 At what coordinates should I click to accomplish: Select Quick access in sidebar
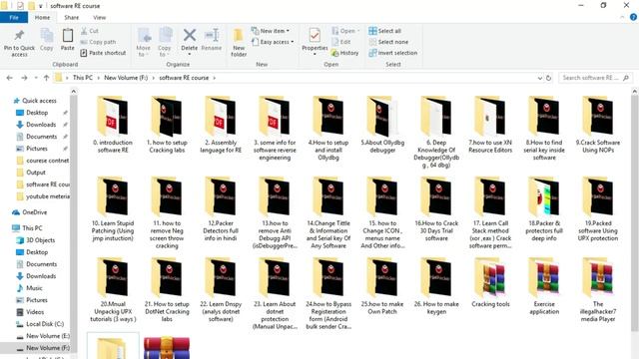click(x=39, y=101)
